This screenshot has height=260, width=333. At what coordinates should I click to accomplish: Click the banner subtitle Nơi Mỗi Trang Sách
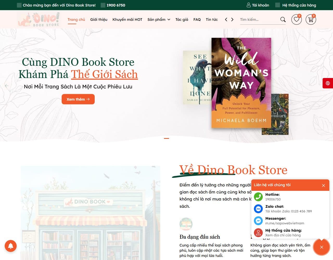[78, 87]
